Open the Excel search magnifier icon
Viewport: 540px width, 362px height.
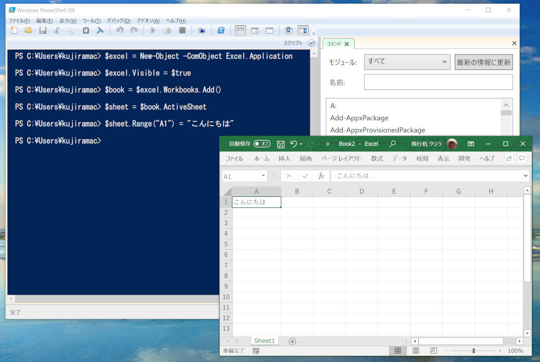pyautogui.click(x=392, y=144)
